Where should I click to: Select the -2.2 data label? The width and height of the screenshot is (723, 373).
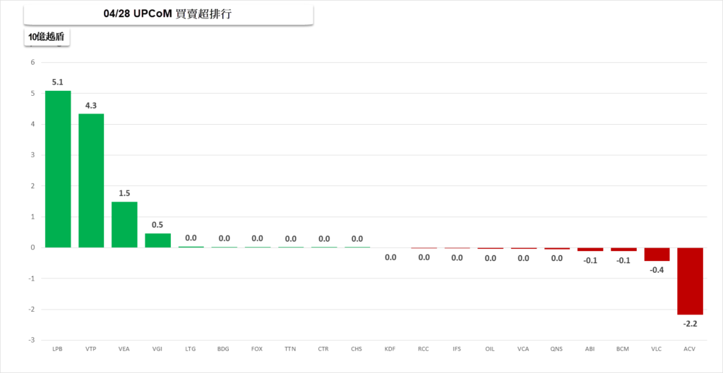pyautogui.click(x=690, y=324)
